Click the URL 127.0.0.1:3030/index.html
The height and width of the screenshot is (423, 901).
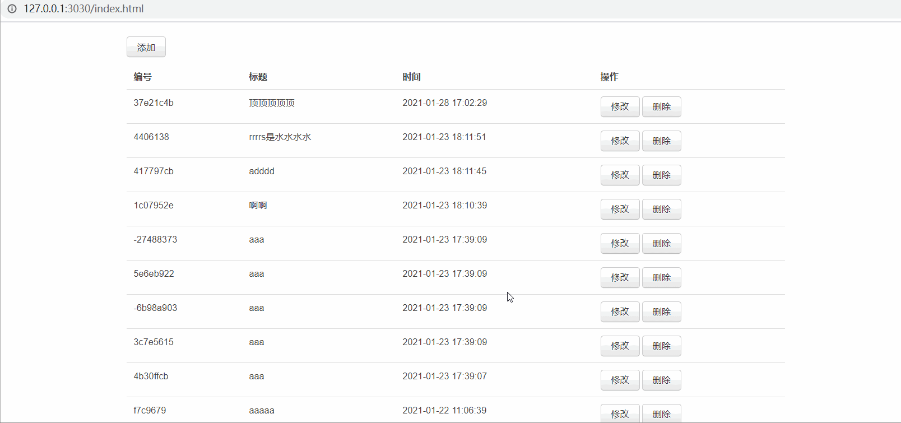point(83,9)
